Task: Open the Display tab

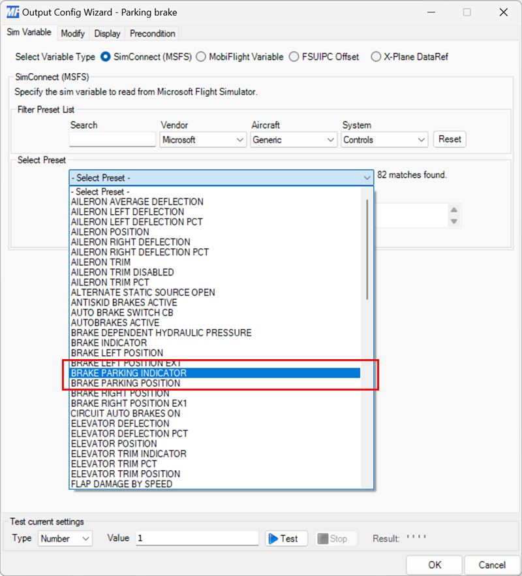Action: tap(107, 33)
